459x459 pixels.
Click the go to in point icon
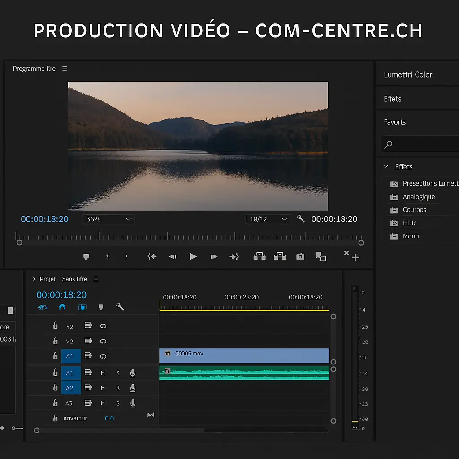152,256
